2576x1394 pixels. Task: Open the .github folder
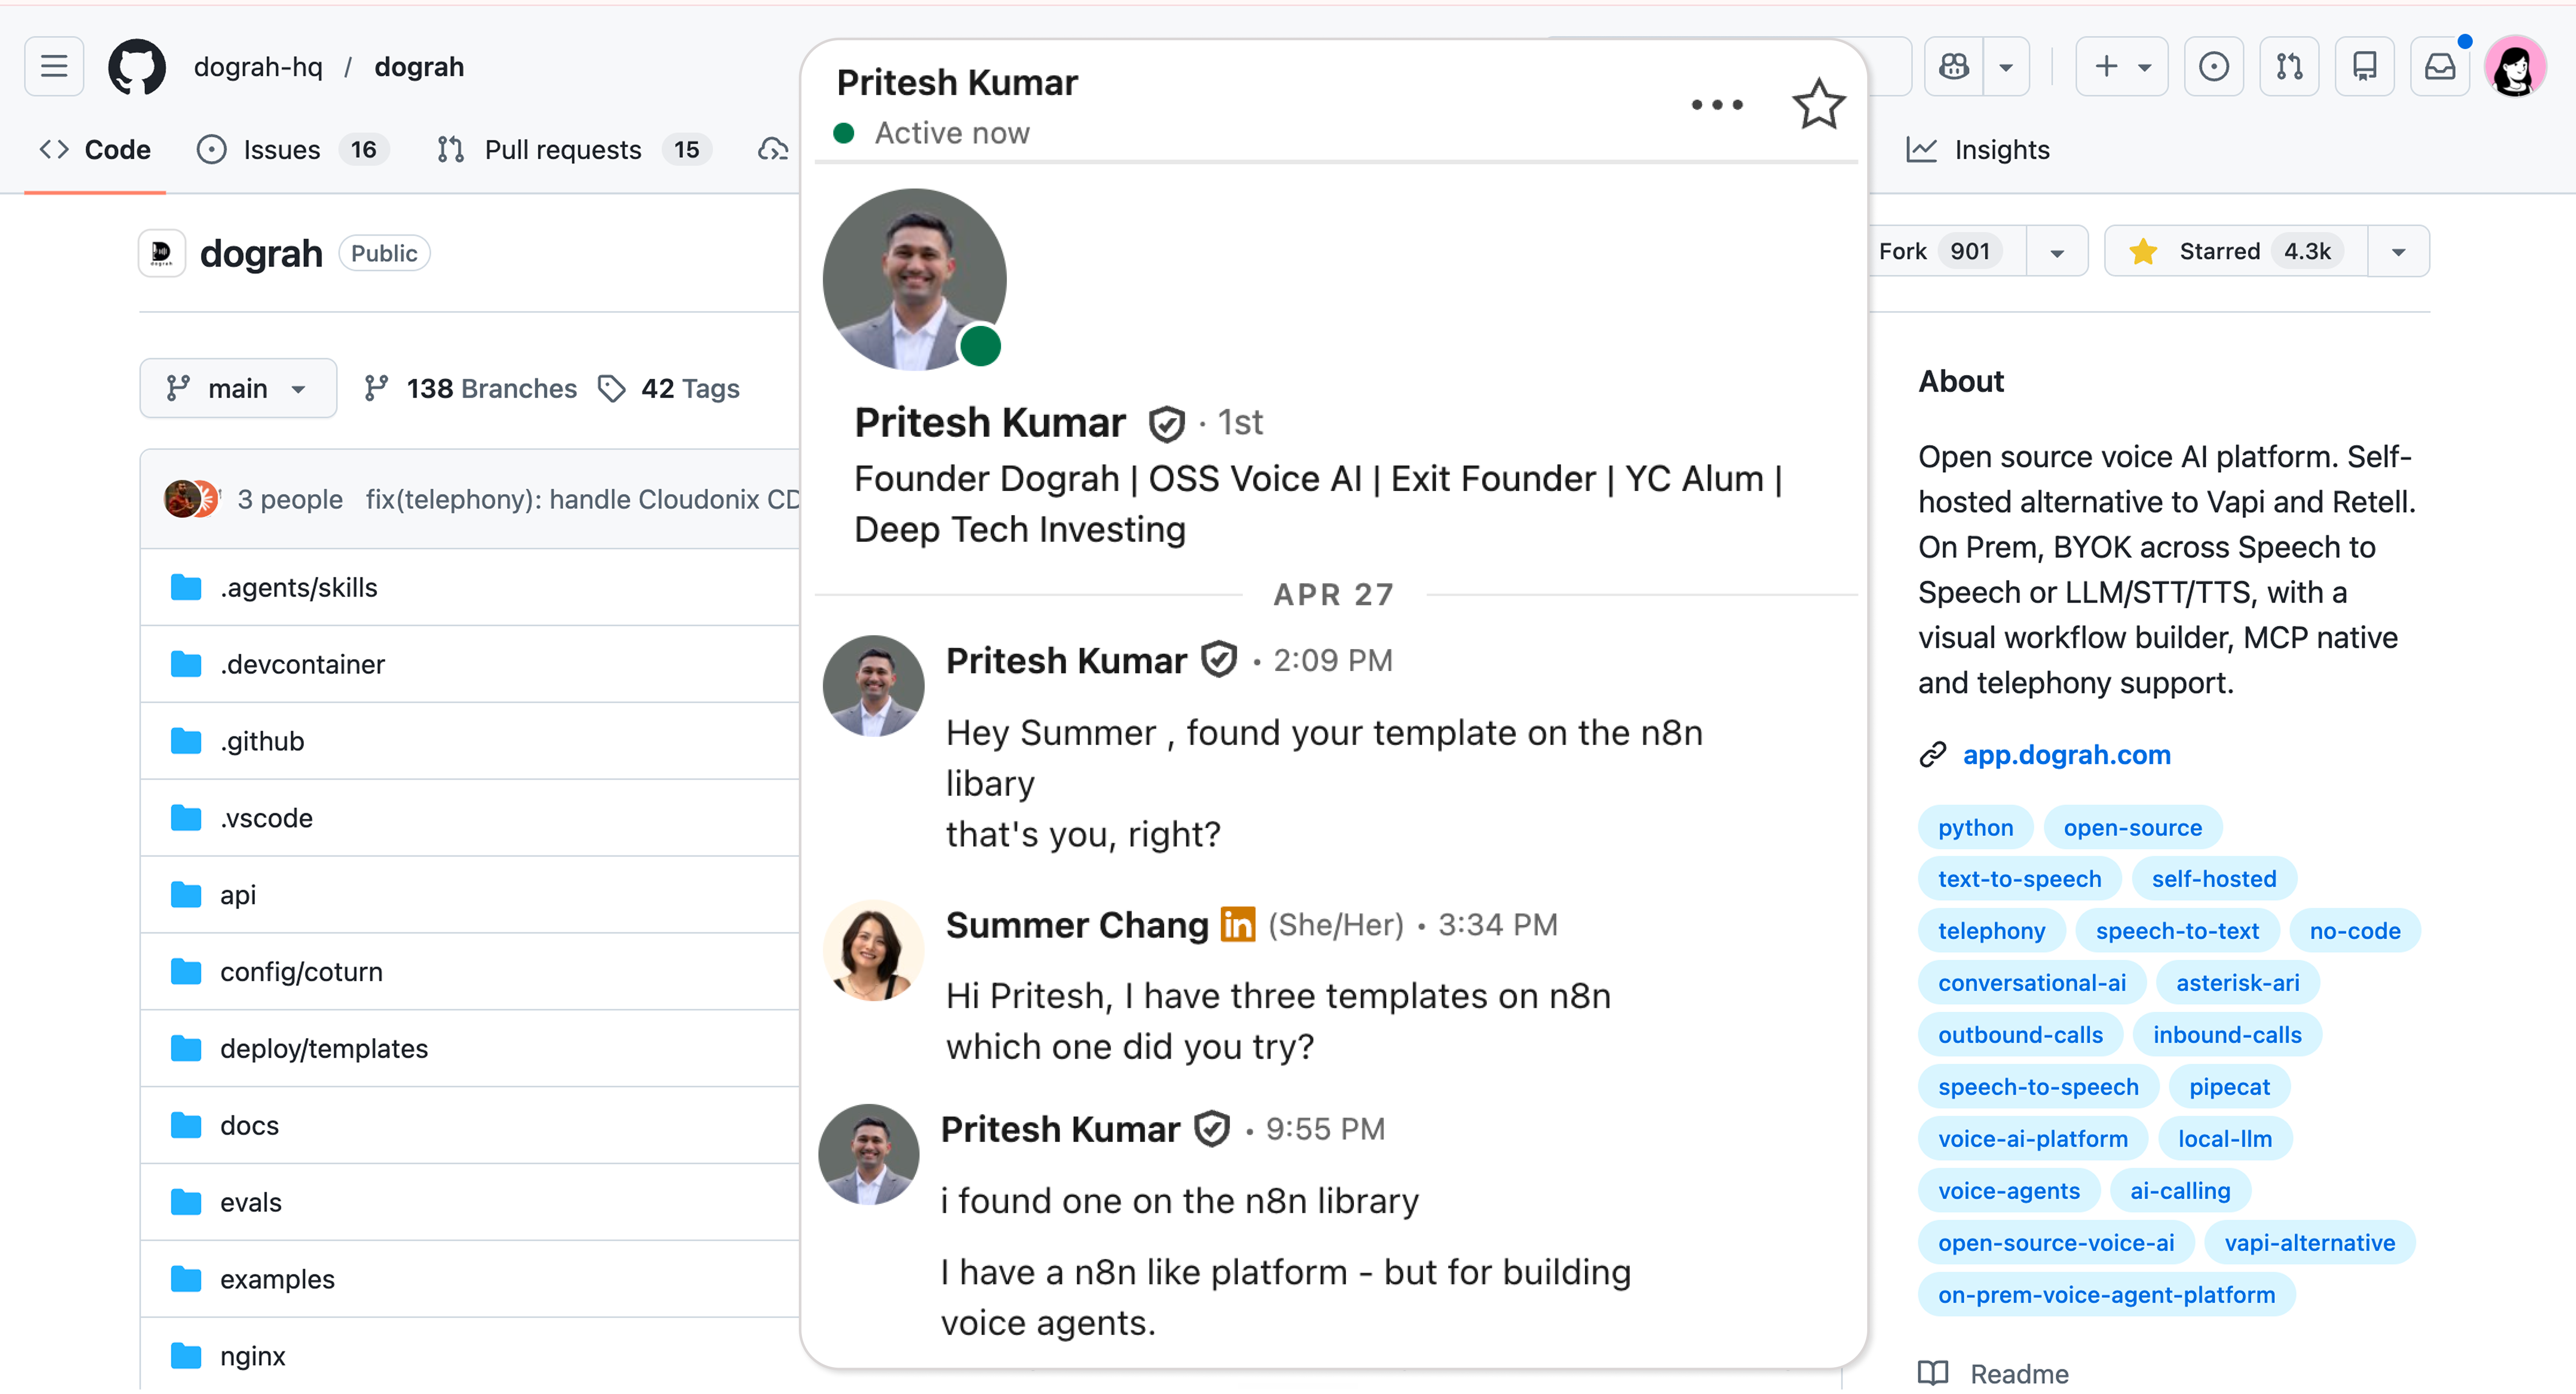click(262, 741)
